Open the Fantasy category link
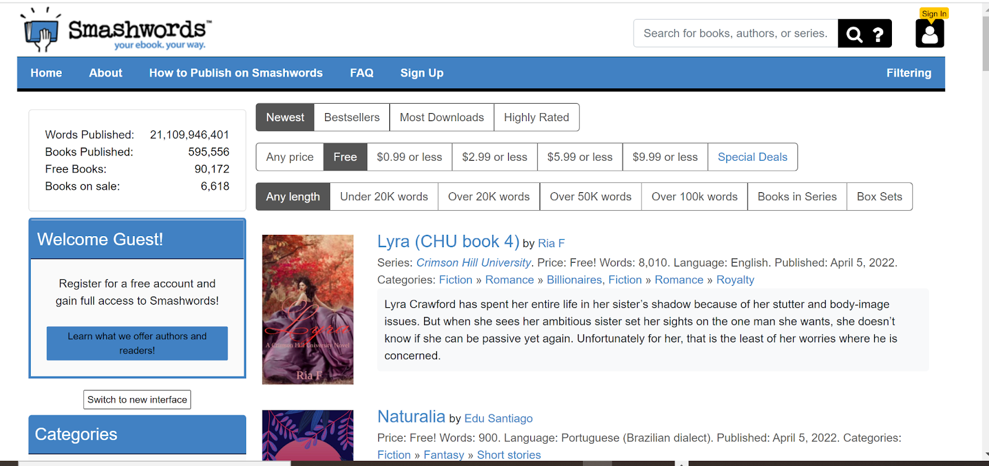This screenshot has width=989, height=466. click(x=444, y=455)
